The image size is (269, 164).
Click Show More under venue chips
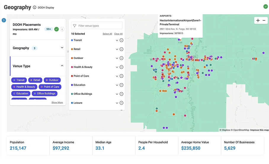(57, 102)
